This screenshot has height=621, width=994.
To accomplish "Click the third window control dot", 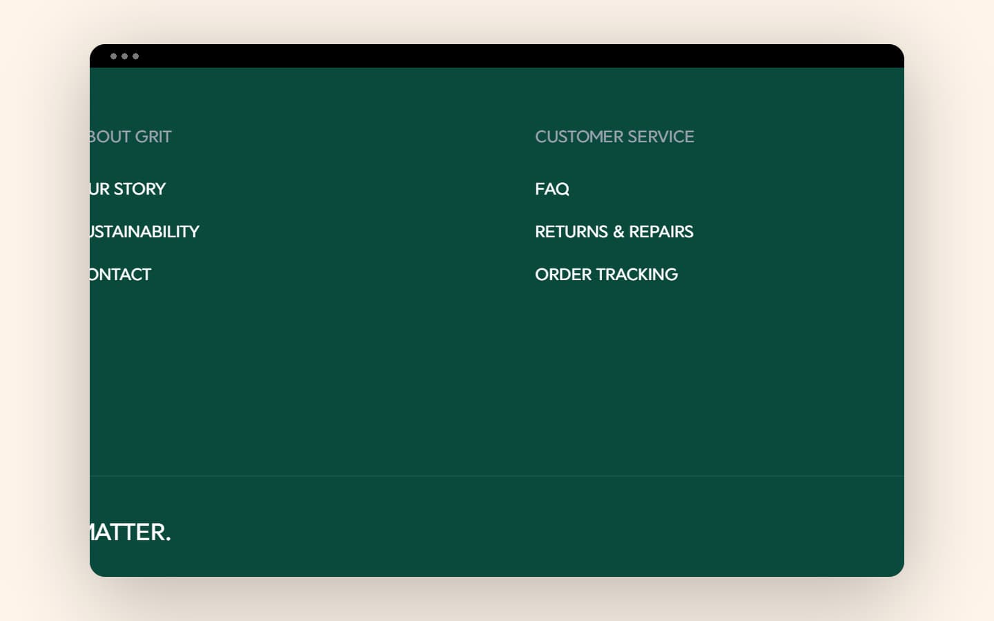I will point(136,57).
